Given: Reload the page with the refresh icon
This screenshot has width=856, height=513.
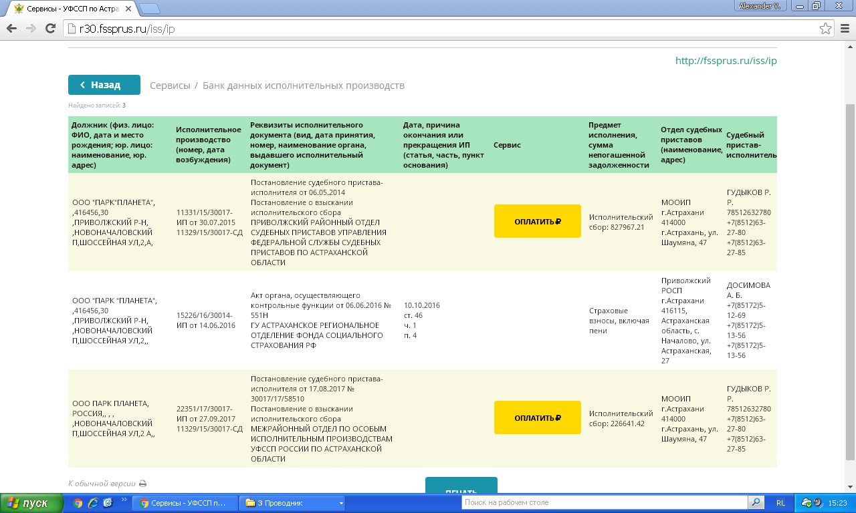Looking at the screenshot, I should click(50, 29).
